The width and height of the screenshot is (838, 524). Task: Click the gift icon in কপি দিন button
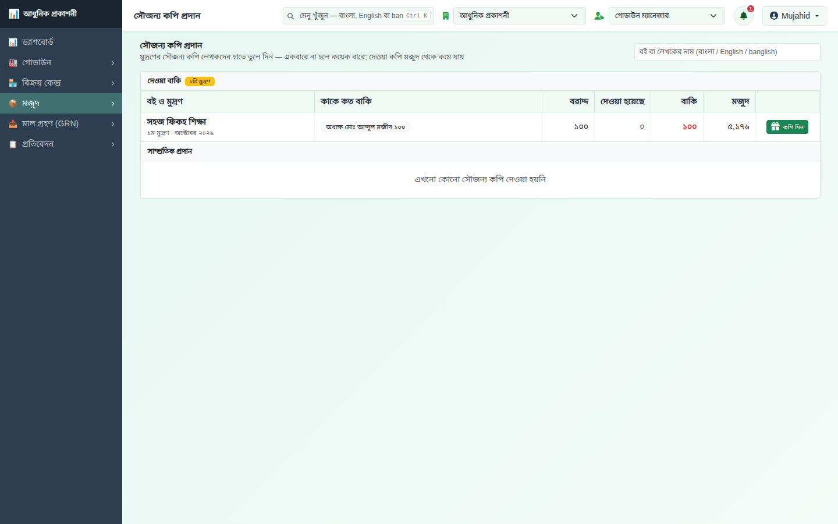(x=775, y=126)
